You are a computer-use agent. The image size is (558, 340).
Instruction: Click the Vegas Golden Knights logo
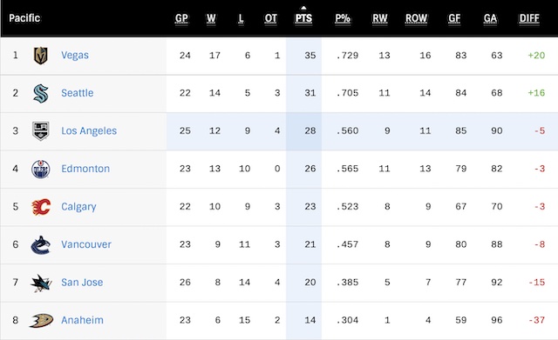pyautogui.click(x=41, y=56)
